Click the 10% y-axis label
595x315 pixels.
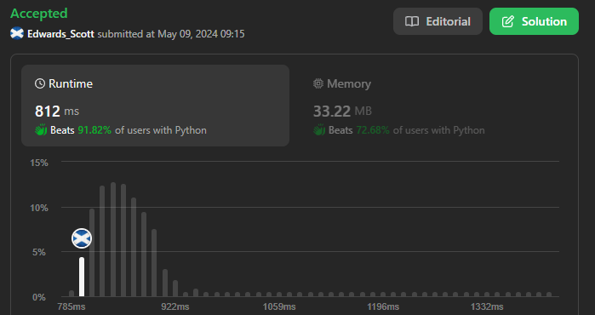pos(39,208)
